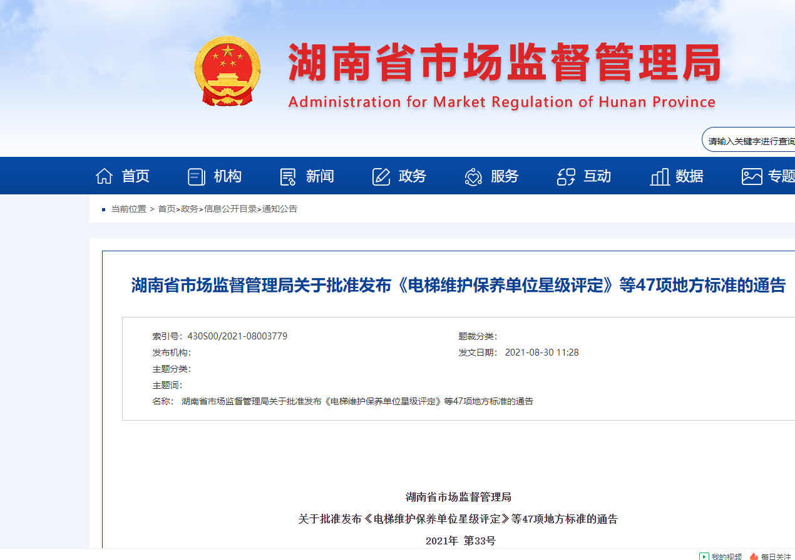
Task: Click the interaction icon beside 互动
Action: tap(566, 177)
